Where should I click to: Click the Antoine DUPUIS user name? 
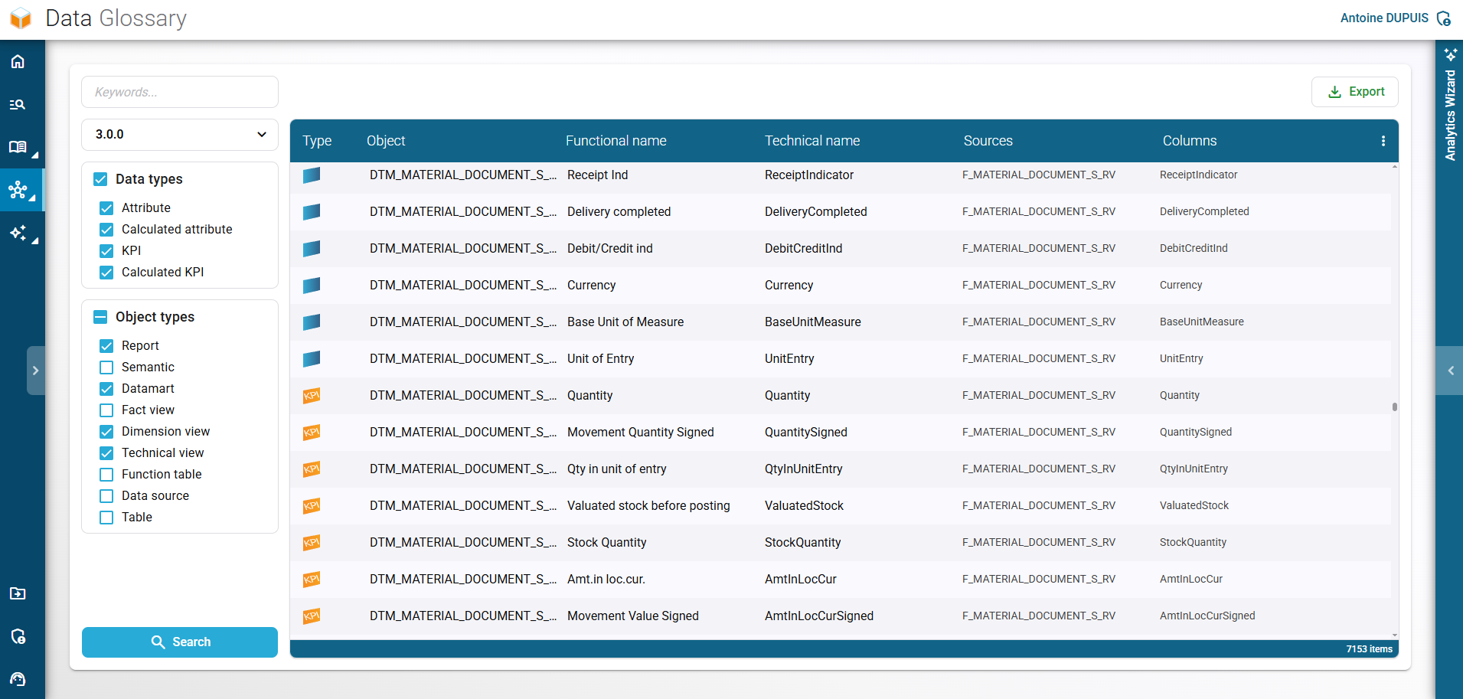point(1384,18)
